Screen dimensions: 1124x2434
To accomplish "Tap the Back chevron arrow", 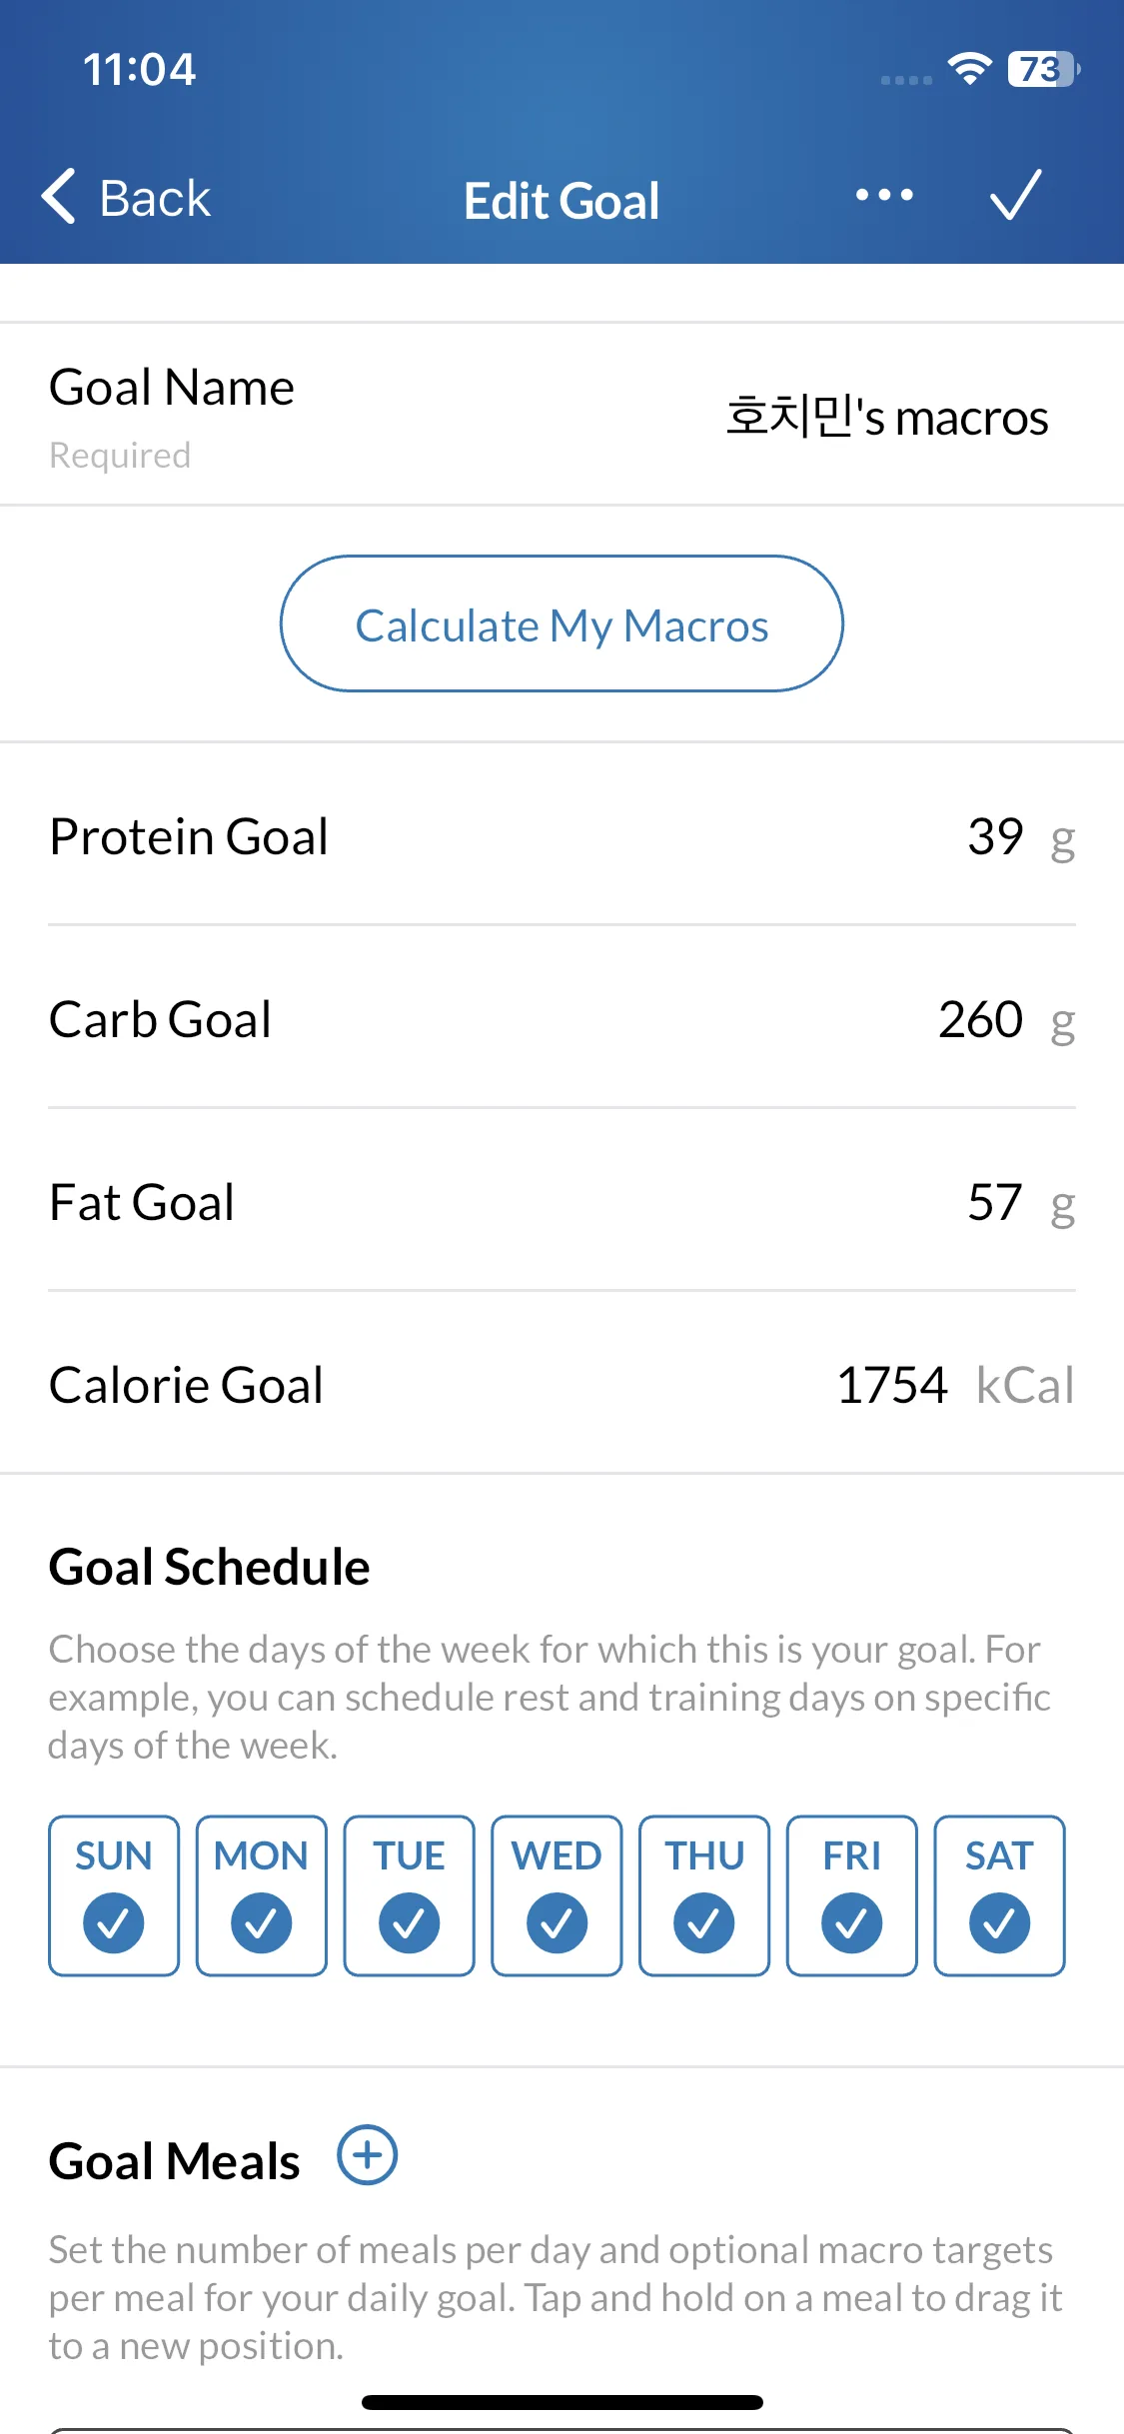I will coord(59,196).
